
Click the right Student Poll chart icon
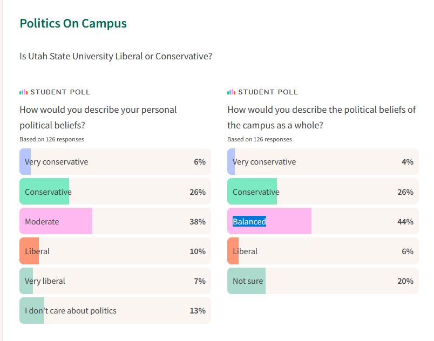(x=231, y=92)
